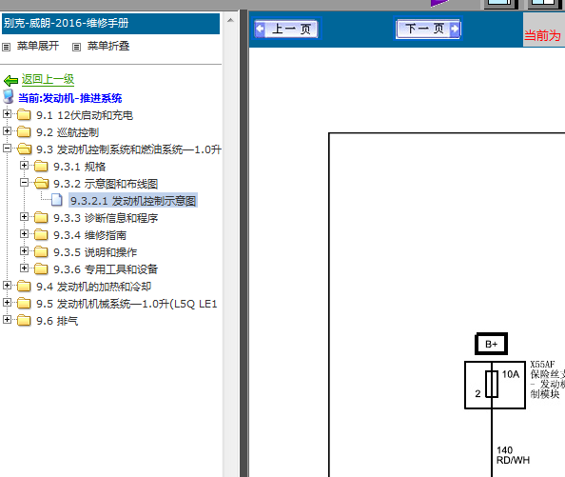Click the open folder icon for 9.3.2
565x477 pixels.
(x=42, y=183)
